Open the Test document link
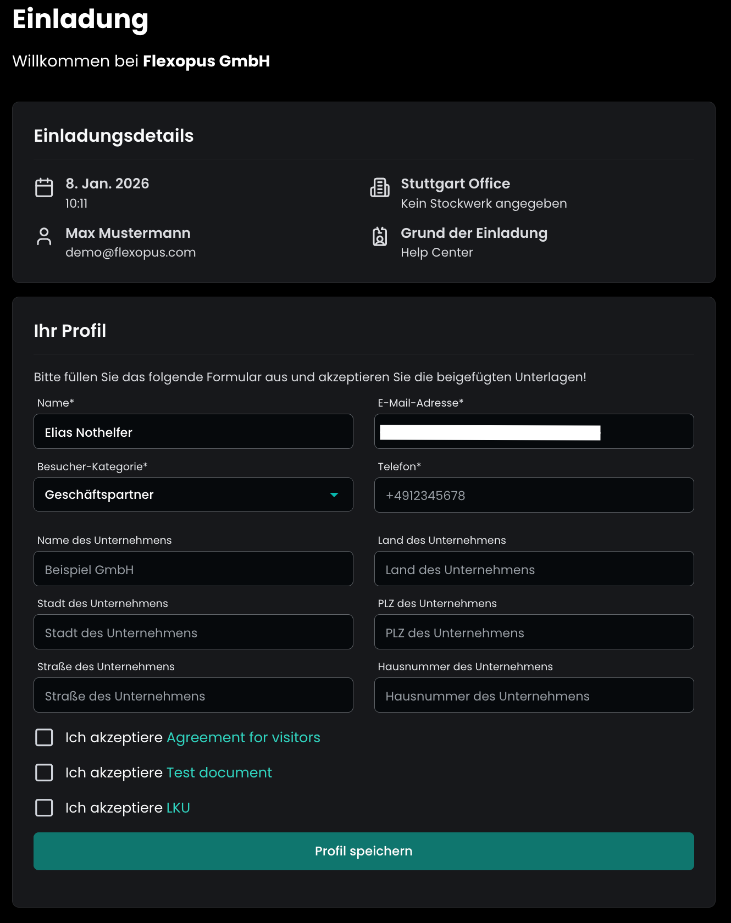The height and width of the screenshot is (923, 731). (x=219, y=772)
